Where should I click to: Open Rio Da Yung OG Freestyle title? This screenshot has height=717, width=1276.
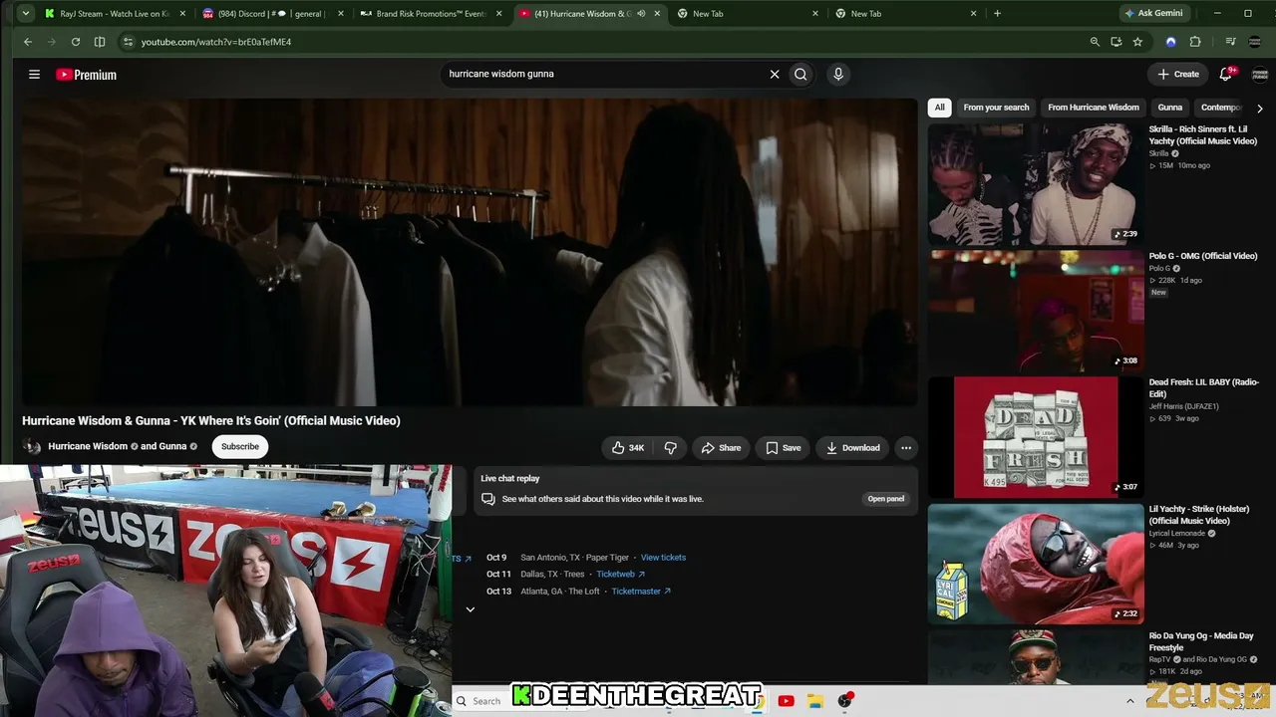point(1201,641)
